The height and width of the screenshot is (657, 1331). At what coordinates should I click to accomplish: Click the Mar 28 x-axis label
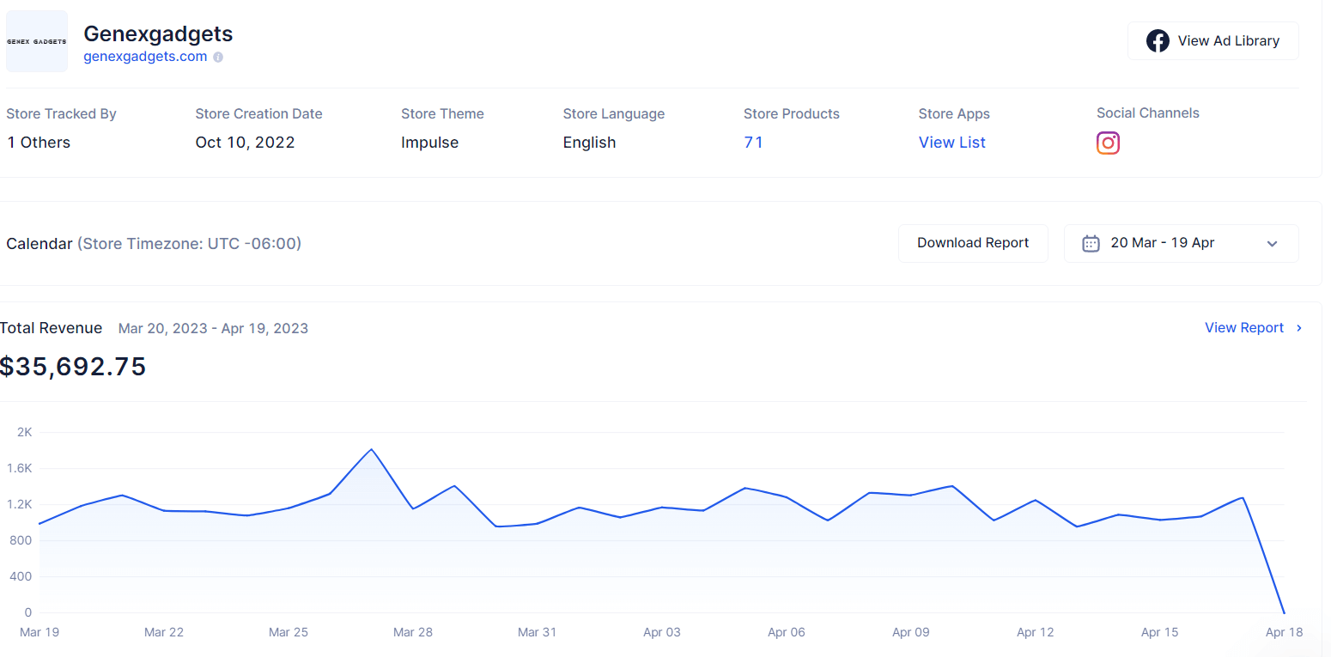[413, 632]
